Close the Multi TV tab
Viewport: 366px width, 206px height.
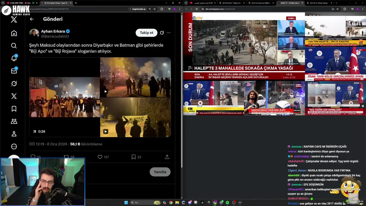(x=302, y=3)
